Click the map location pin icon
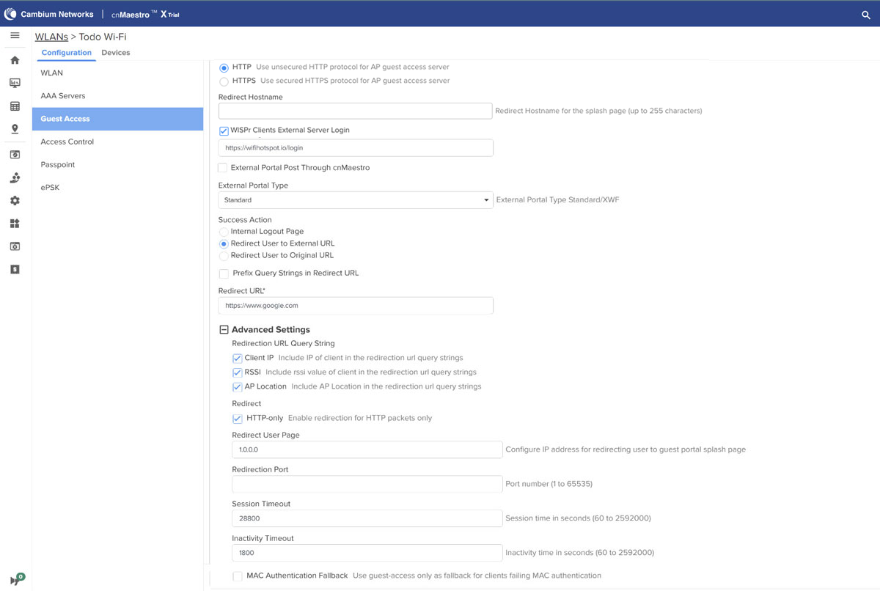Image resolution: width=880 pixels, height=591 pixels. [x=15, y=129]
